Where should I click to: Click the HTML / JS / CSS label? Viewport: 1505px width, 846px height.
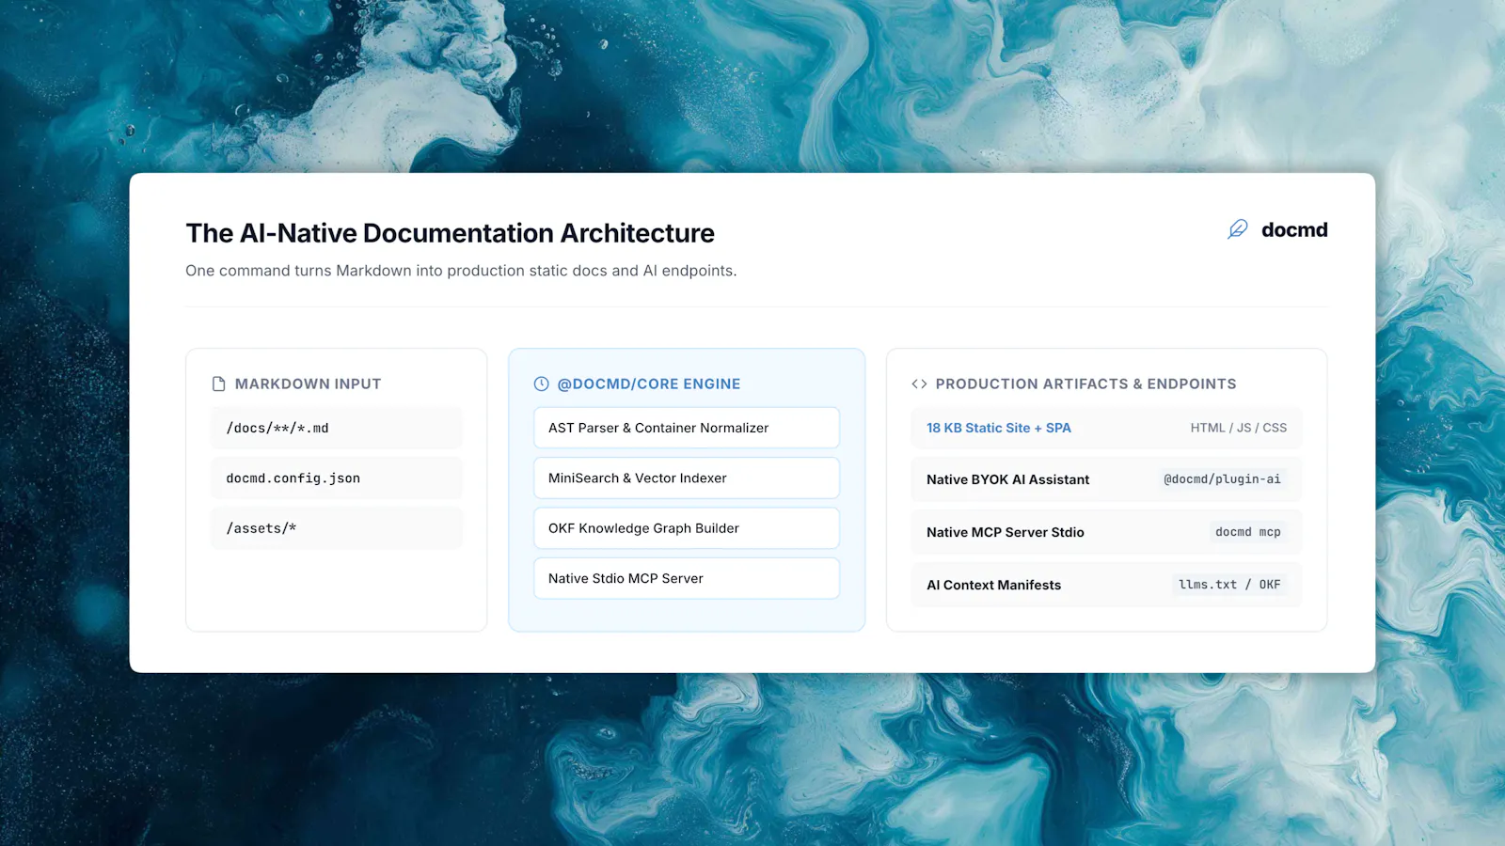pos(1239,428)
